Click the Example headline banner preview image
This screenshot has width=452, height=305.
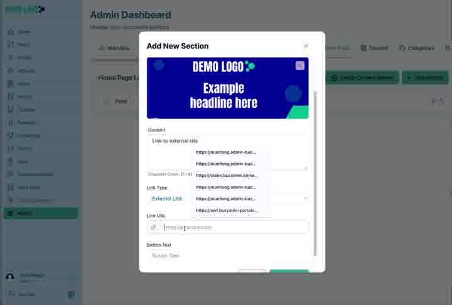click(x=227, y=88)
